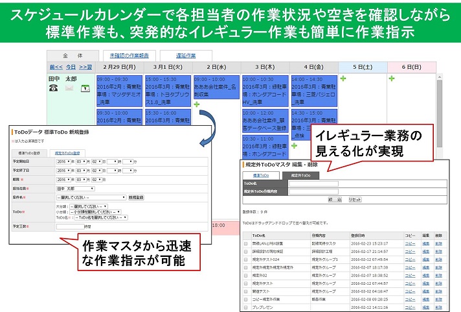
Task: Click green plus icon in 5日(土) column
Action: [x=343, y=78]
